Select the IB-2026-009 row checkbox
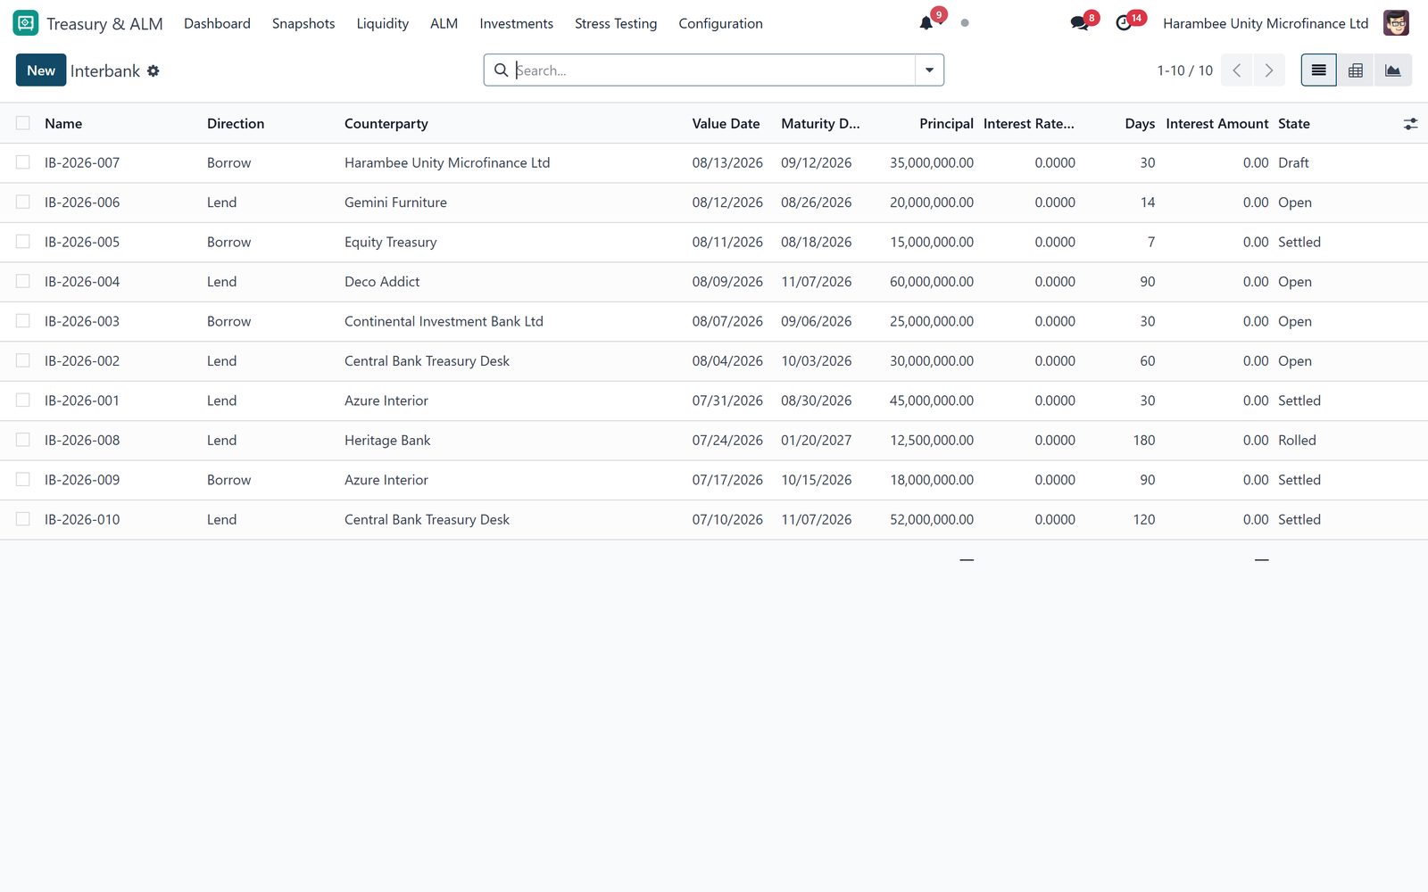Image resolution: width=1428 pixels, height=892 pixels. (x=23, y=479)
